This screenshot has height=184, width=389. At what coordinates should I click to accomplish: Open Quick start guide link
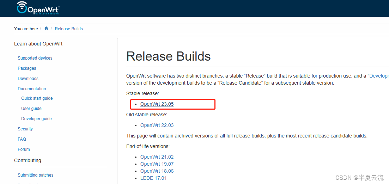[x=37, y=98]
